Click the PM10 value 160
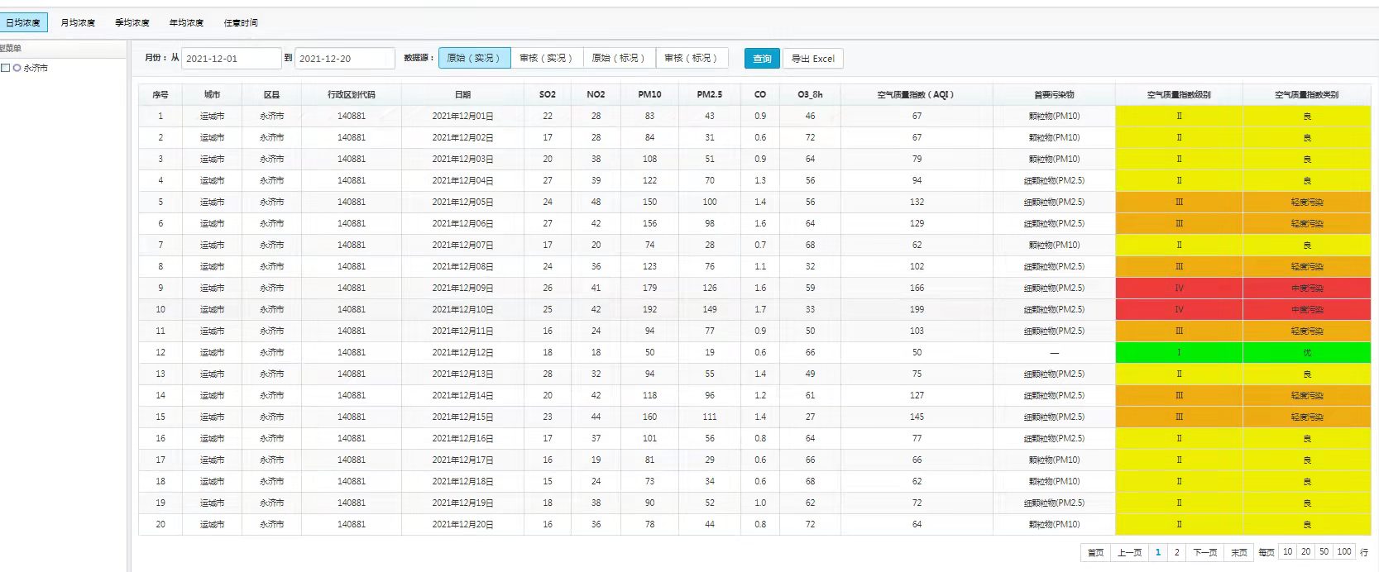This screenshot has height=572, width=1379. click(649, 417)
